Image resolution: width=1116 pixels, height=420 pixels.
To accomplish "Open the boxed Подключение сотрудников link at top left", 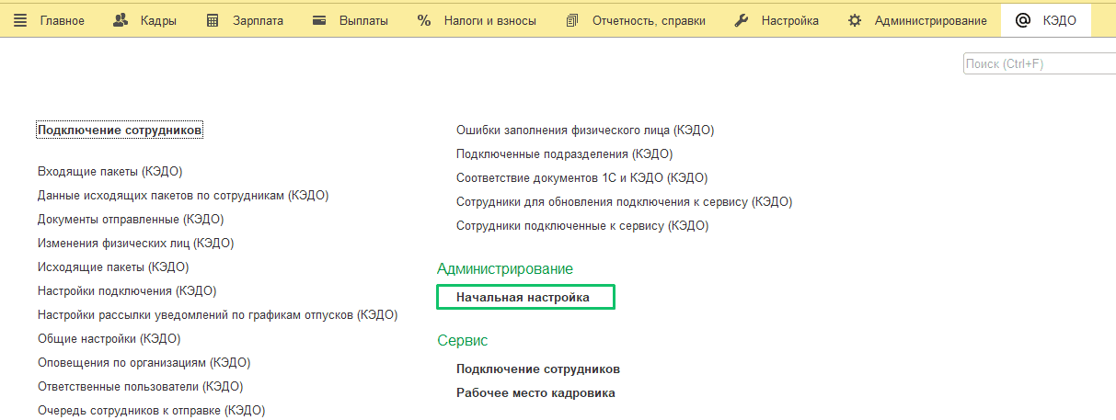I will click(120, 131).
